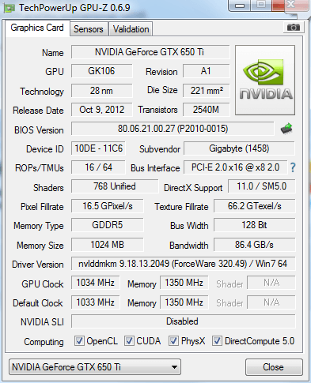Select the Graphics Card tab
This screenshot has width=311, height=383.
(x=37, y=28)
